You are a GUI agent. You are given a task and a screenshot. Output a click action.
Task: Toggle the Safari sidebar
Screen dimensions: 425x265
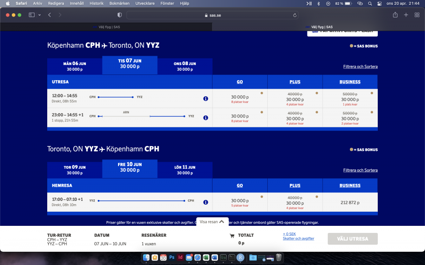coord(32,15)
